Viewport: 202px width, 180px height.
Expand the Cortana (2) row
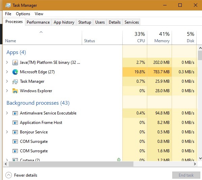point(7,160)
